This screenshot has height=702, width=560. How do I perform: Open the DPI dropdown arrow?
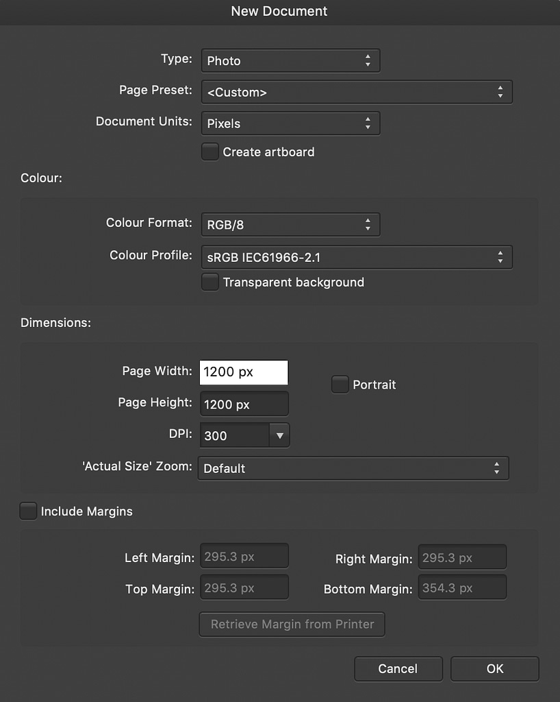pos(278,435)
